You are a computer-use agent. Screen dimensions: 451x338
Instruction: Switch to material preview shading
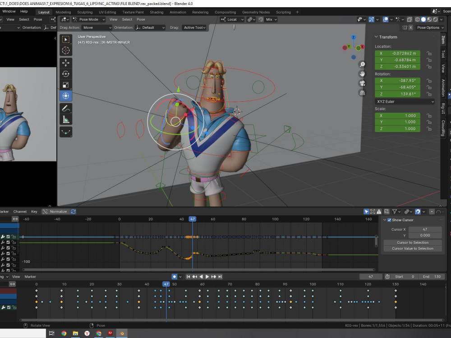tap(429, 19)
